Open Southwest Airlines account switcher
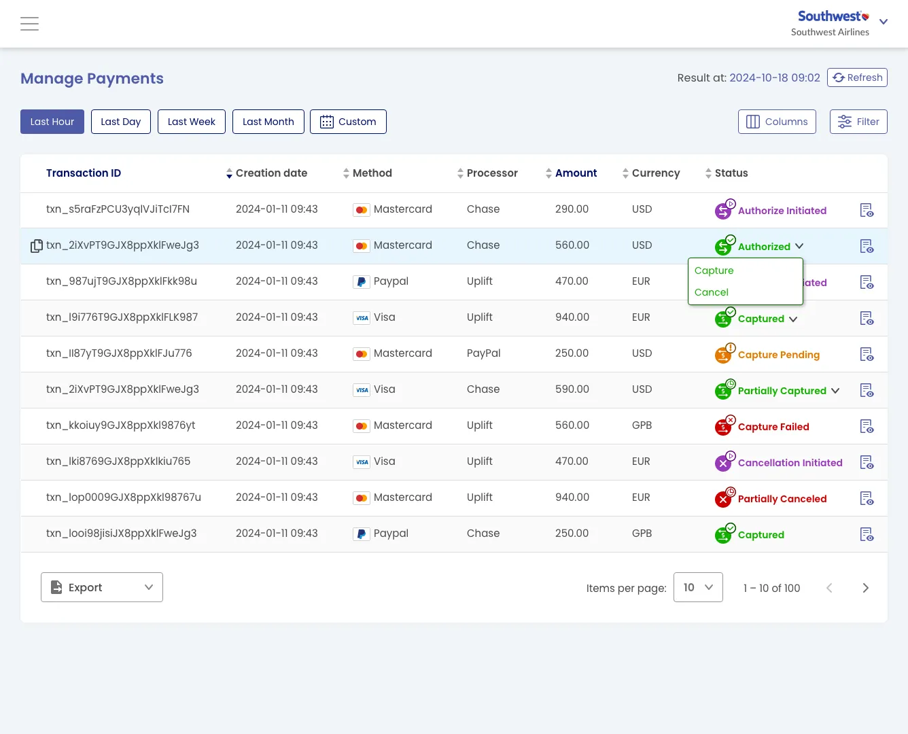 pos(883,22)
